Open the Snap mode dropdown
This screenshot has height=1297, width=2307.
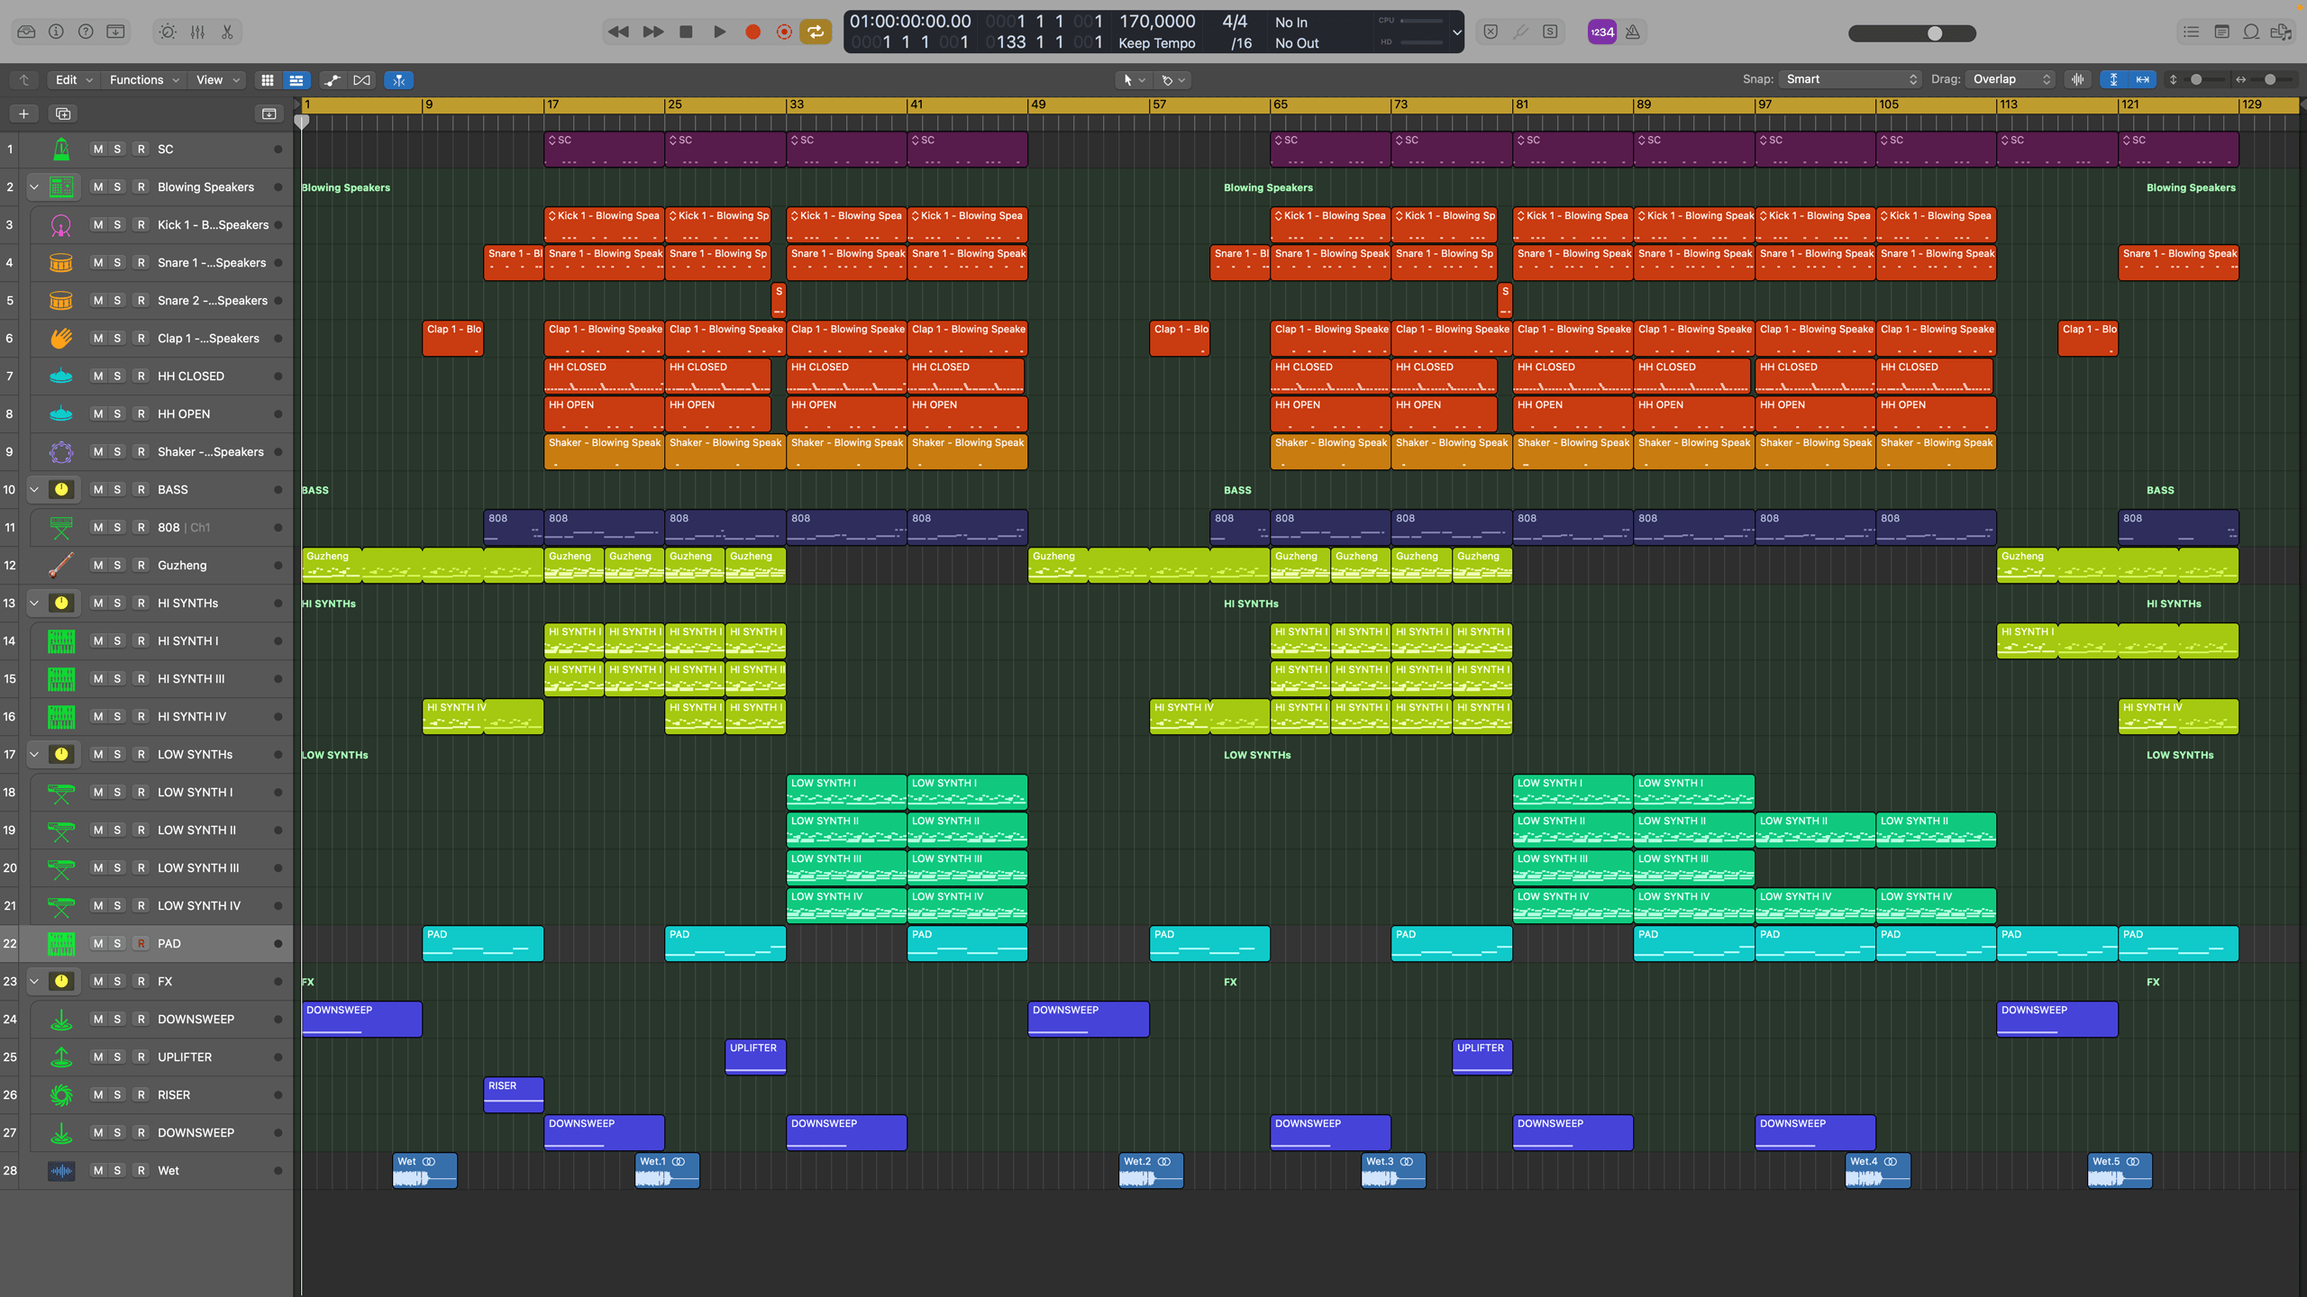(x=1851, y=79)
